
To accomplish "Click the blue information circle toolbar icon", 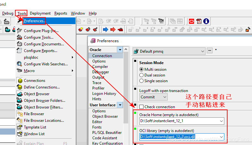I will point(206,21).
